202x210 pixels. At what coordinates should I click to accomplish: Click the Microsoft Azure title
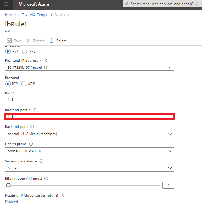(34, 4)
